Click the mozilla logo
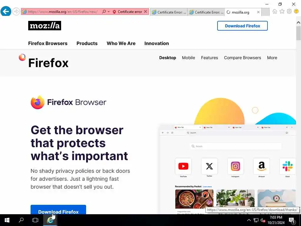 click(45, 26)
